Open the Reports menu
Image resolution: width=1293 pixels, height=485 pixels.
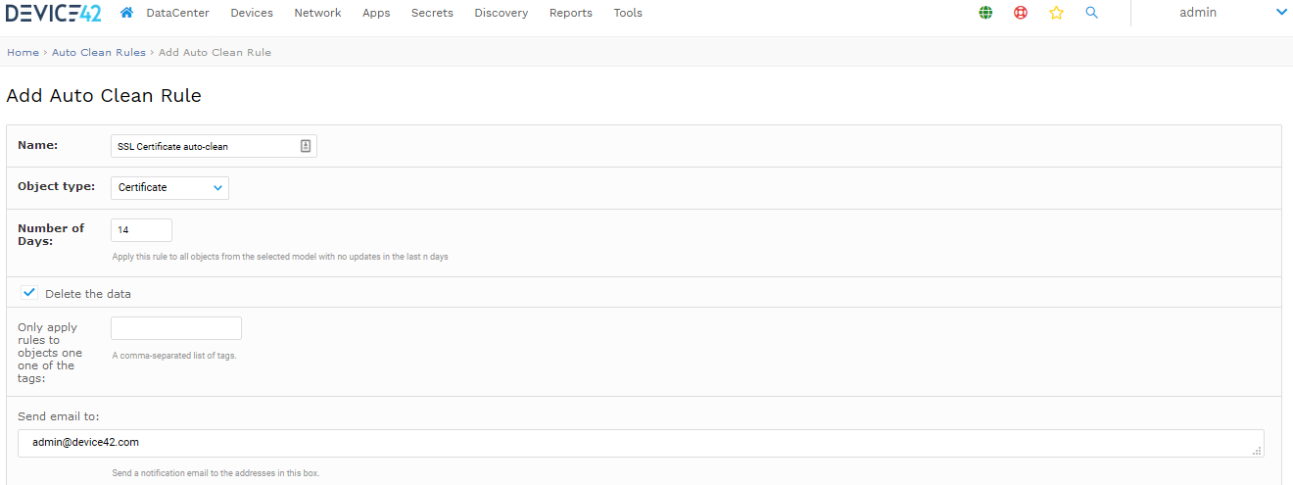571,13
